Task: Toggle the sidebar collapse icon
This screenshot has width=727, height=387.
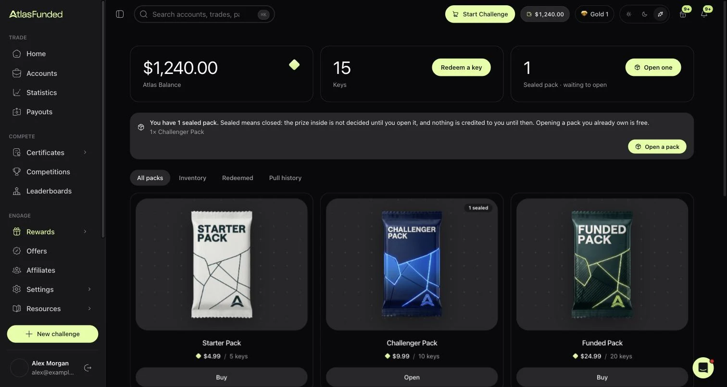Action: click(x=120, y=14)
